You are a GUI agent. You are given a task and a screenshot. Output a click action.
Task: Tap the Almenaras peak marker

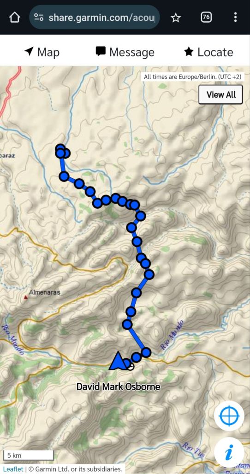(26, 298)
